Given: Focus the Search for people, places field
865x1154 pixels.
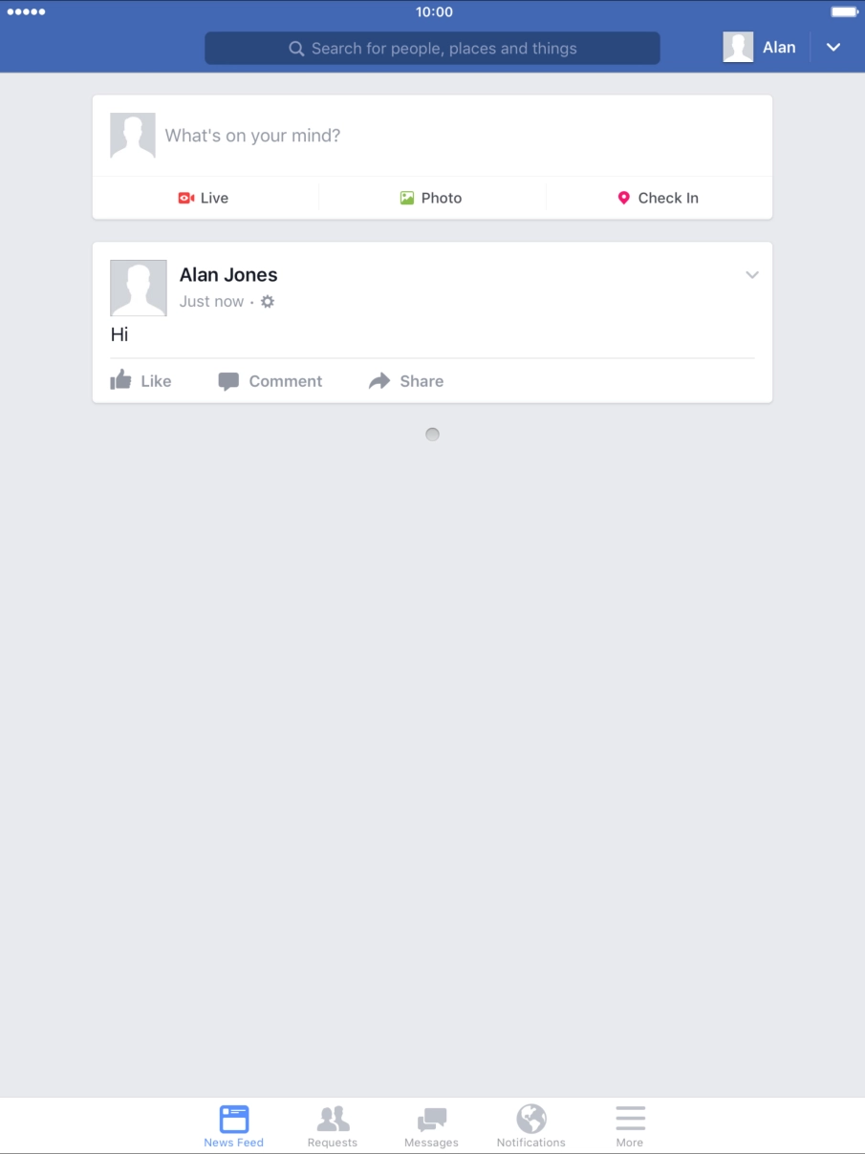Looking at the screenshot, I should [432, 49].
